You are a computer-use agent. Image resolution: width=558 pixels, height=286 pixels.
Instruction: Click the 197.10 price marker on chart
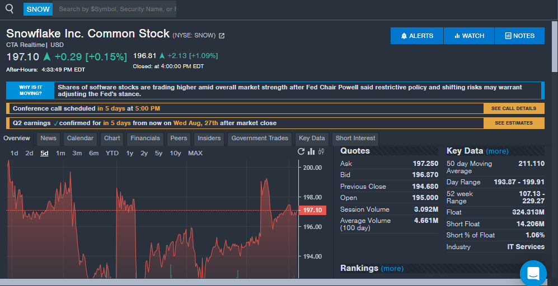[312, 211]
